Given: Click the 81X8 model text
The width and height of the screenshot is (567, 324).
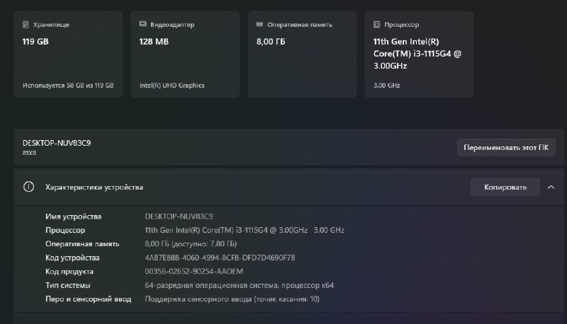Looking at the screenshot, I should pyautogui.click(x=29, y=153).
